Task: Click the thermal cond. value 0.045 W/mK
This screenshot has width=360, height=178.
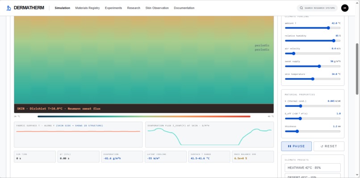Action: pos(334,101)
